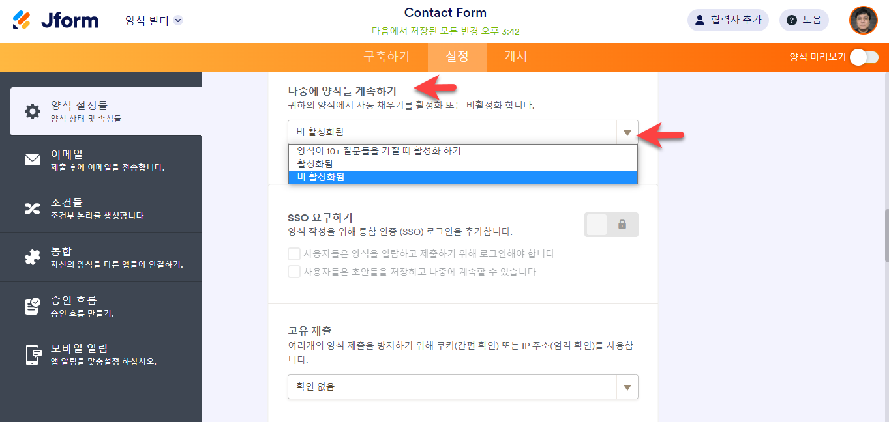889x422 pixels.
Task: Click the Jform logo icon
Action: point(22,20)
